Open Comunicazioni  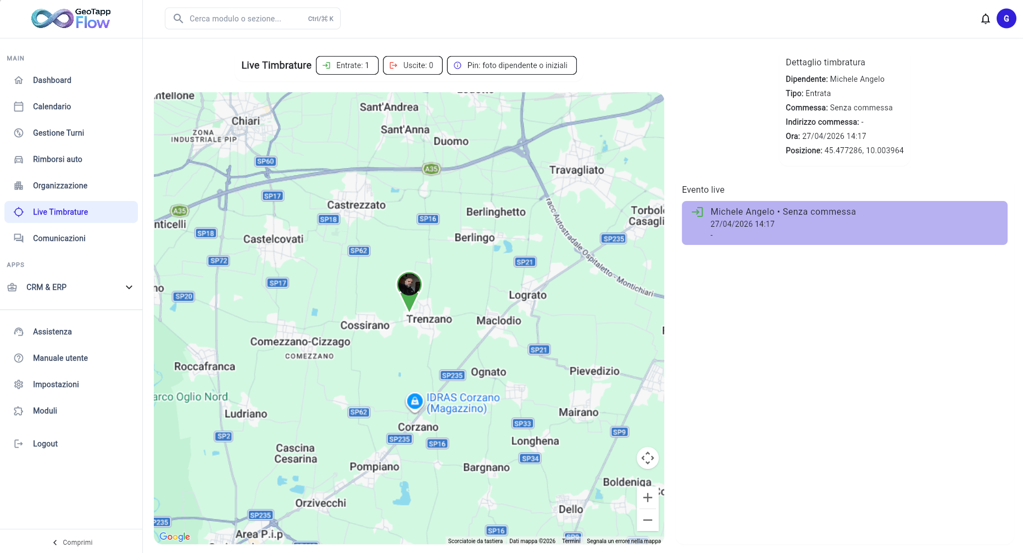pyautogui.click(x=59, y=238)
